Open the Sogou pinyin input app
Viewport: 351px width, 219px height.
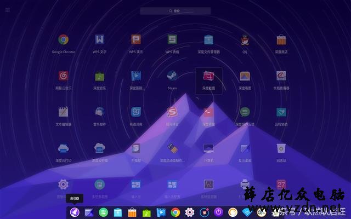pos(172,112)
